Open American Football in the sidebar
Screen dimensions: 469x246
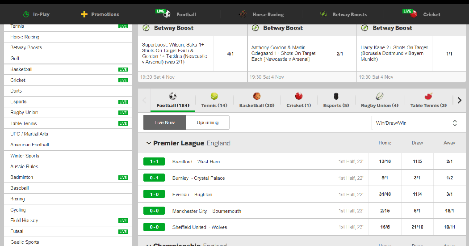(x=68, y=145)
